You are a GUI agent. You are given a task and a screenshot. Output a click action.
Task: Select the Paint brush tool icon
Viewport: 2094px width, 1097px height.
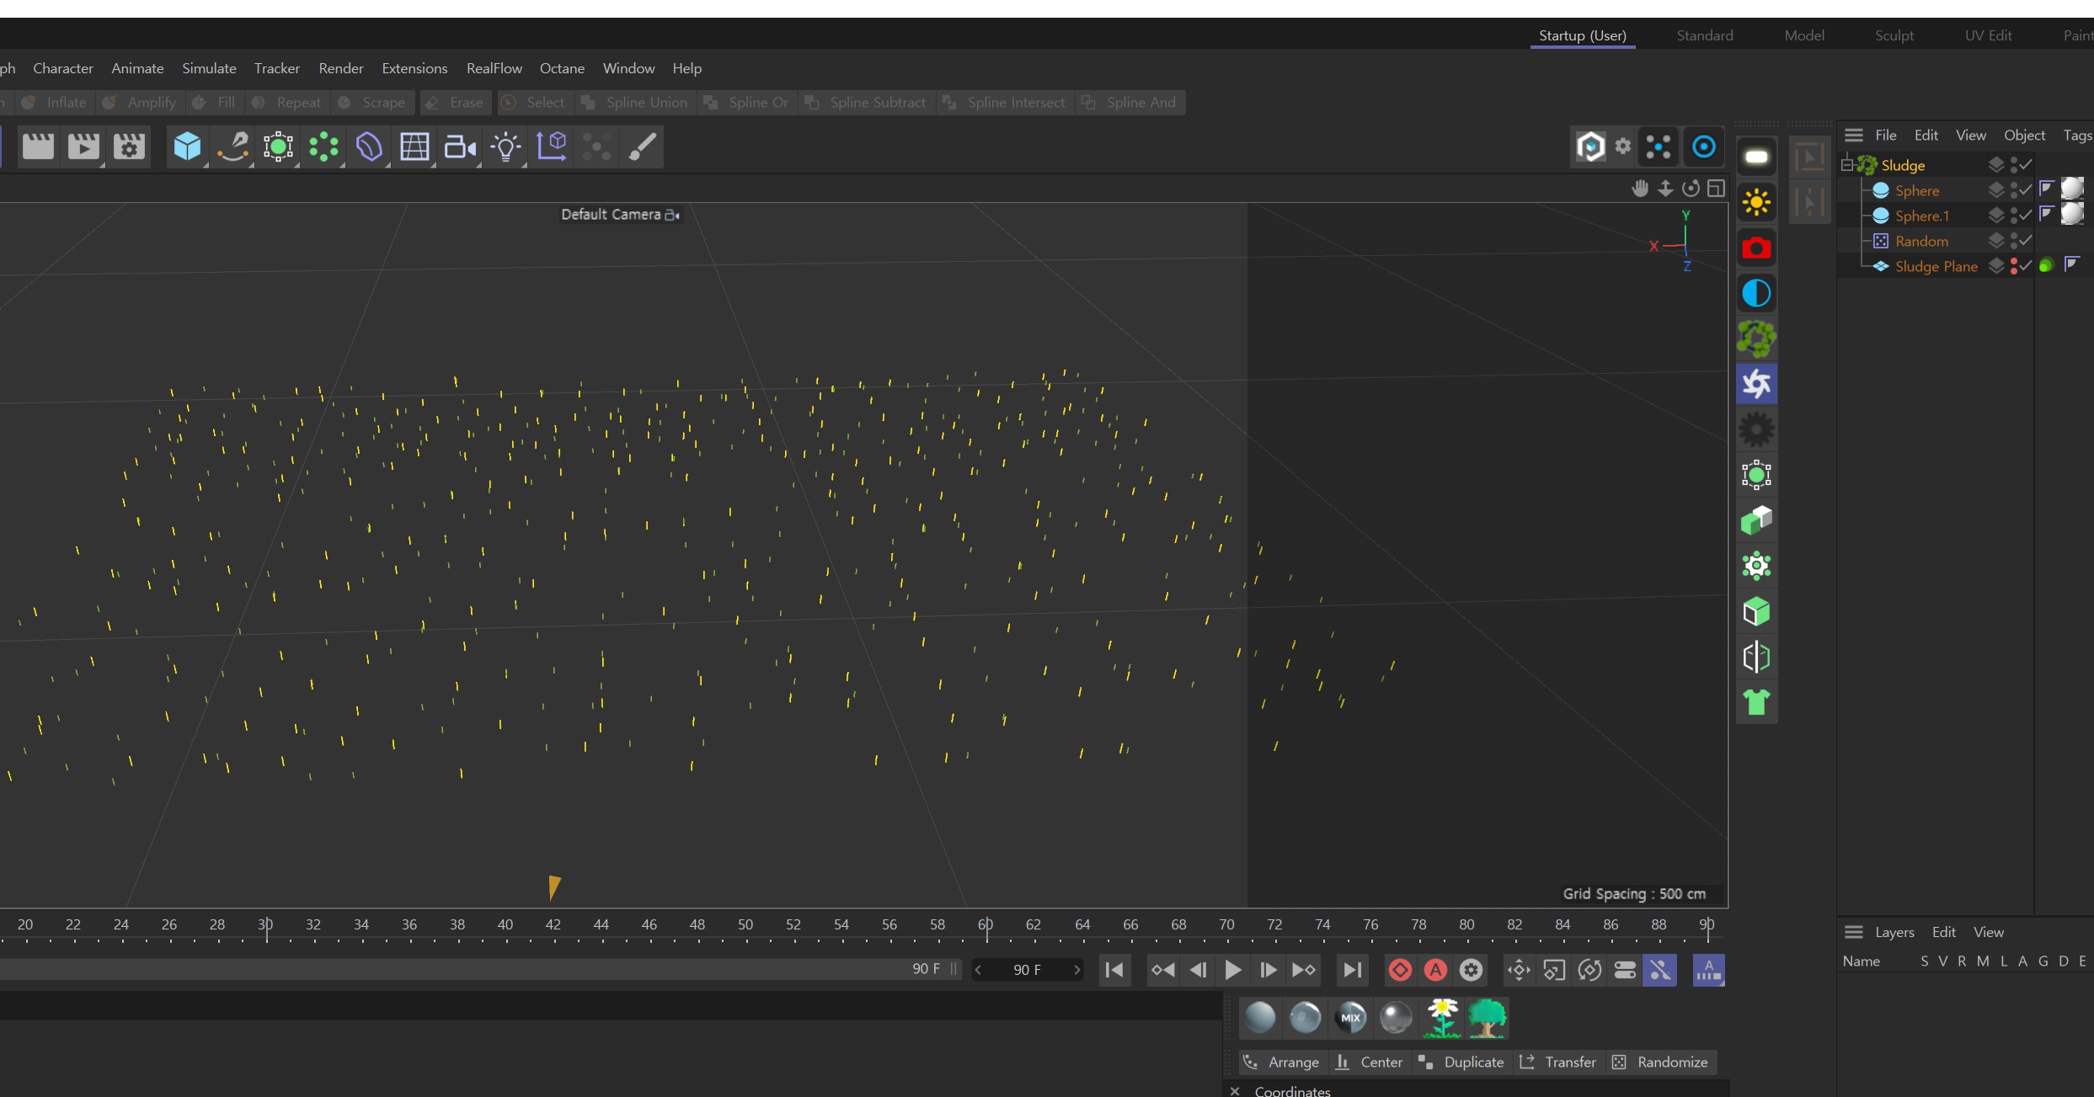point(643,146)
